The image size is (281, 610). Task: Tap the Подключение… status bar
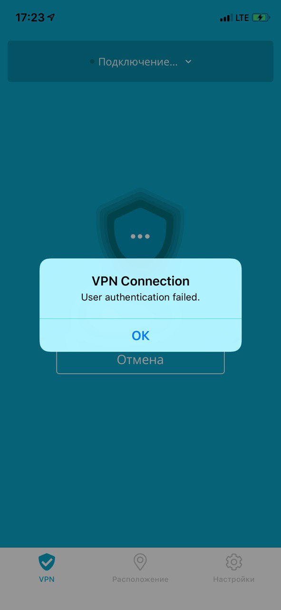coord(140,61)
